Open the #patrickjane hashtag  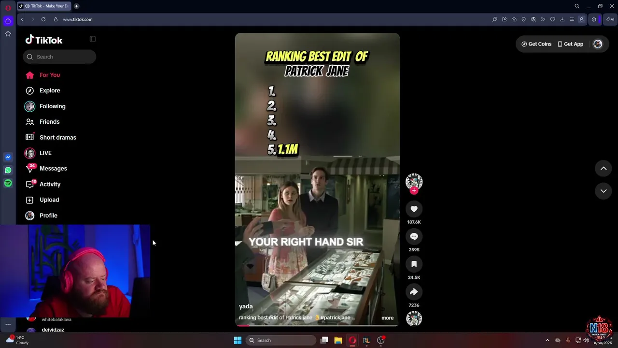pos(336,318)
